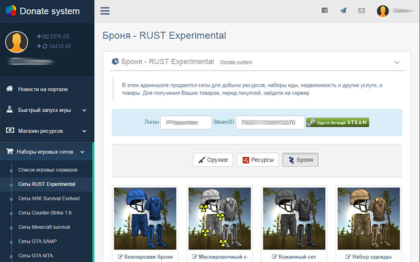Click the pie chart icon in panel title
Viewport: 420px width, 262px height.
click(x=115, y=61)
